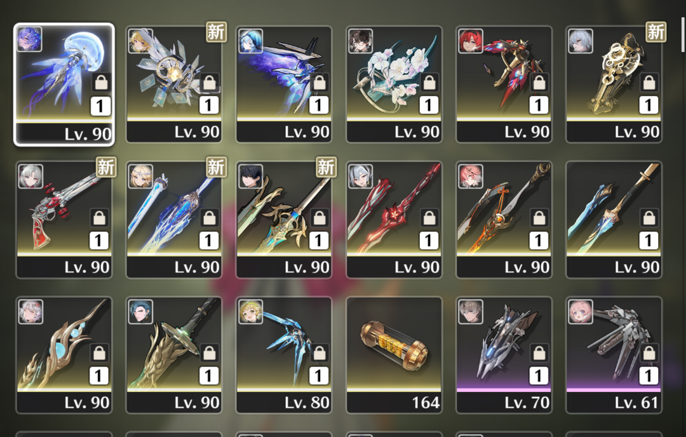The image size is (686, 437).
Task: Click the glasses character portrait on the flower weapon
Action: 361,41
